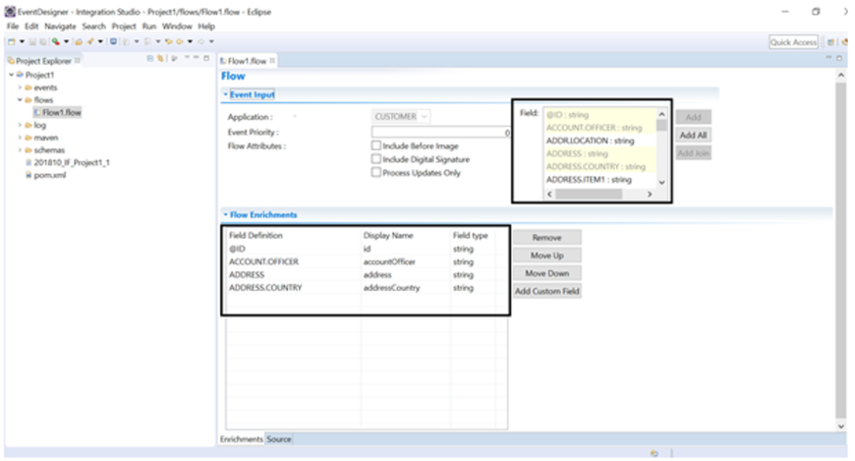This screenshot has width=855, height=461.
Task: Toggle Process Updates Only checkbox
Action: (376, 173)
